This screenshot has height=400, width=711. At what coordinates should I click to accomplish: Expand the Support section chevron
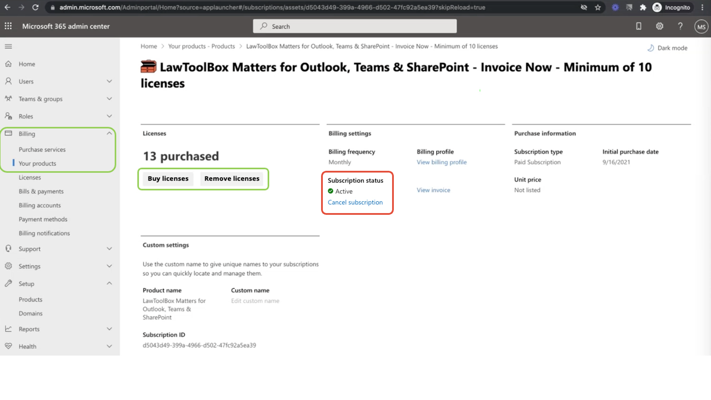click(109, 248)
